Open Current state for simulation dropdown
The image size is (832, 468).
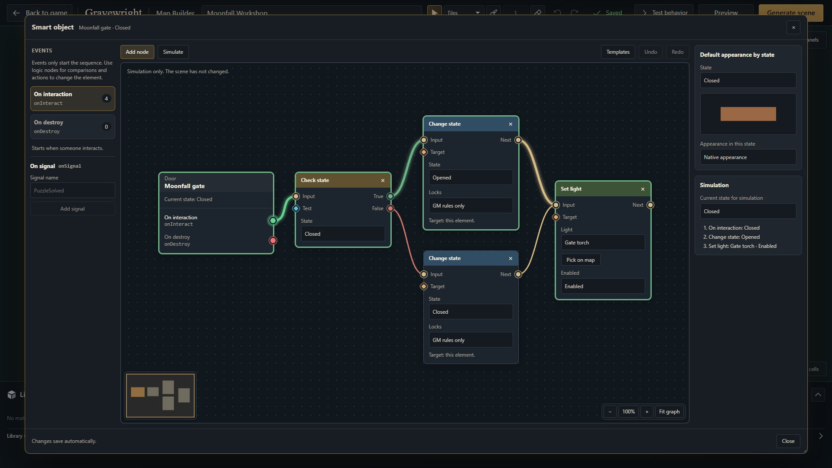[x=748, y=211]
